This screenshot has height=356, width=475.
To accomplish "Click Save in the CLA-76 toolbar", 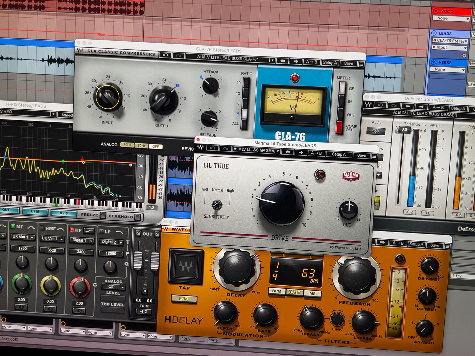I will click(x=348, y=63).
